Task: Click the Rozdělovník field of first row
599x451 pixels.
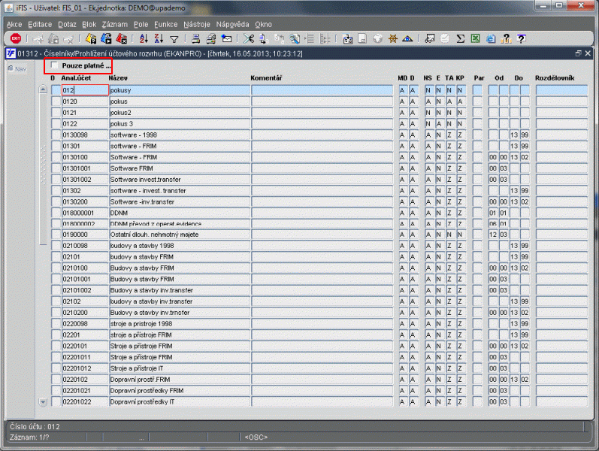Action: 561,90
